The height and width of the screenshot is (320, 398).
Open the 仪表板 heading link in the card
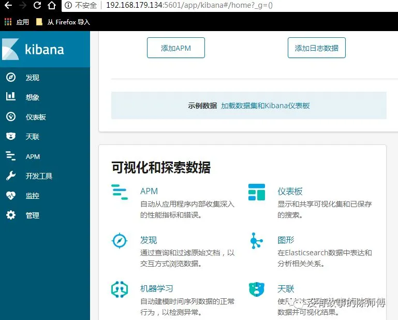tap(290, 191)
